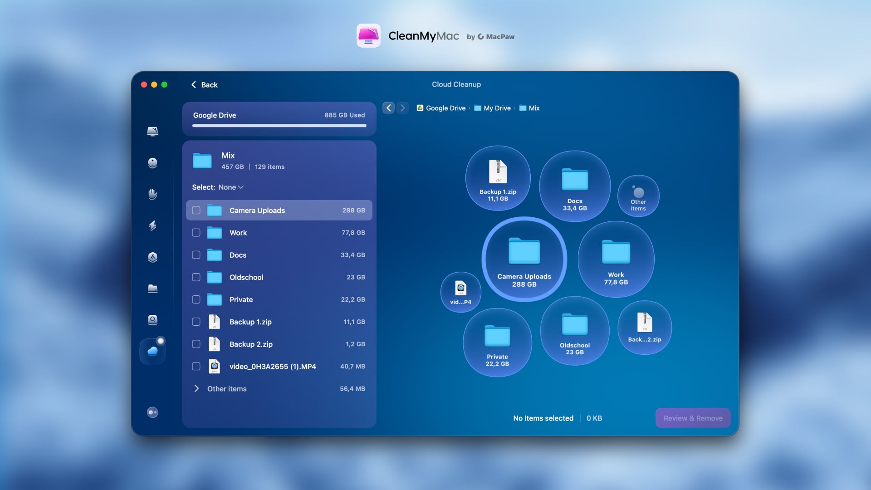Image resolution: width=871 pixels, height=490 pixels.
Task: Select the Backup 1.zip checkbox
Action: 196,322
